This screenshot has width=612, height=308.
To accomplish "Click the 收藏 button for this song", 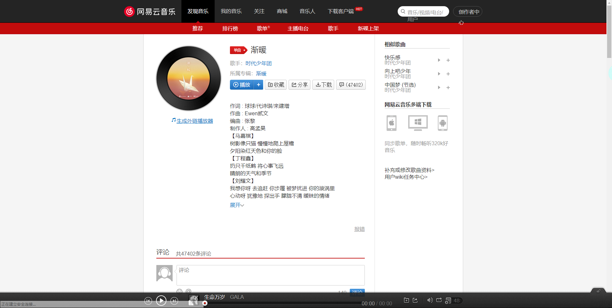I will tap(276, 85).
